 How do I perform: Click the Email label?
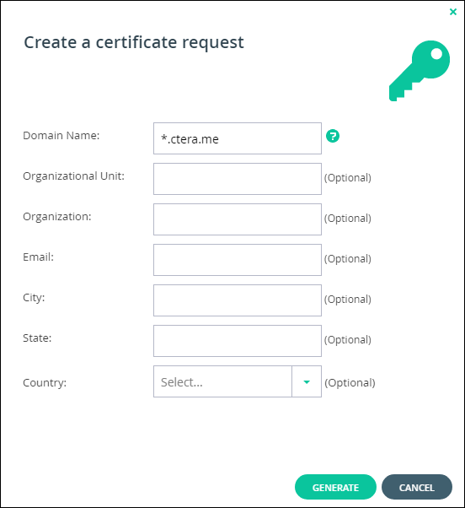38,257
